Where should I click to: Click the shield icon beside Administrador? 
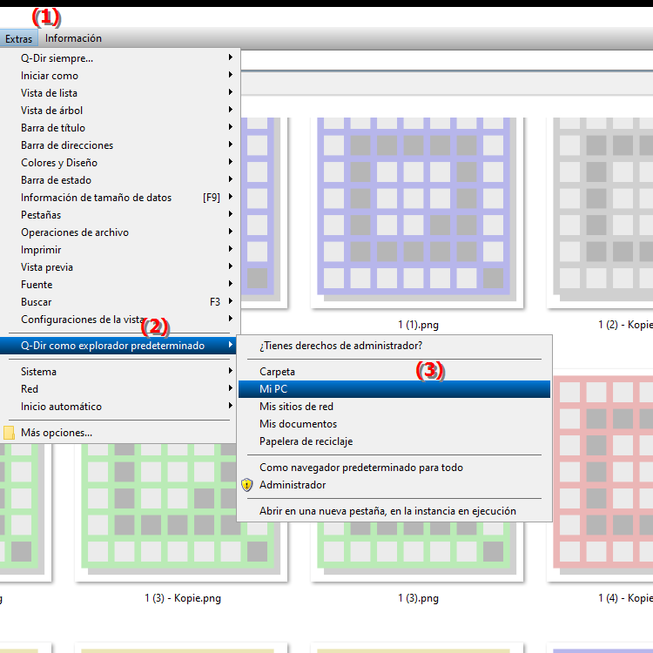(247, 485)
